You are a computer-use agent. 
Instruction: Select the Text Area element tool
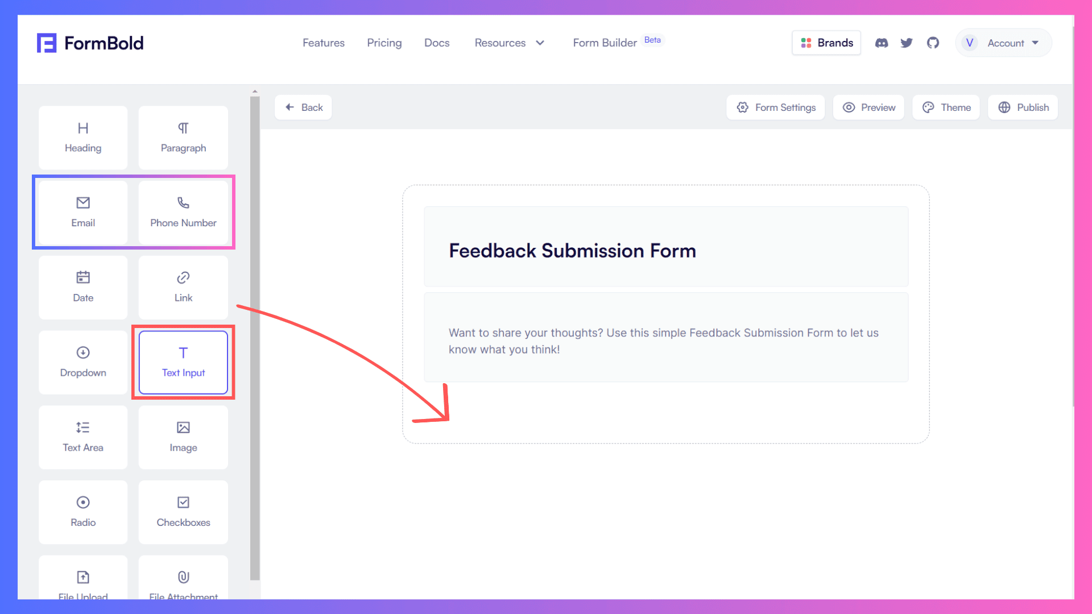click(82, 436)
